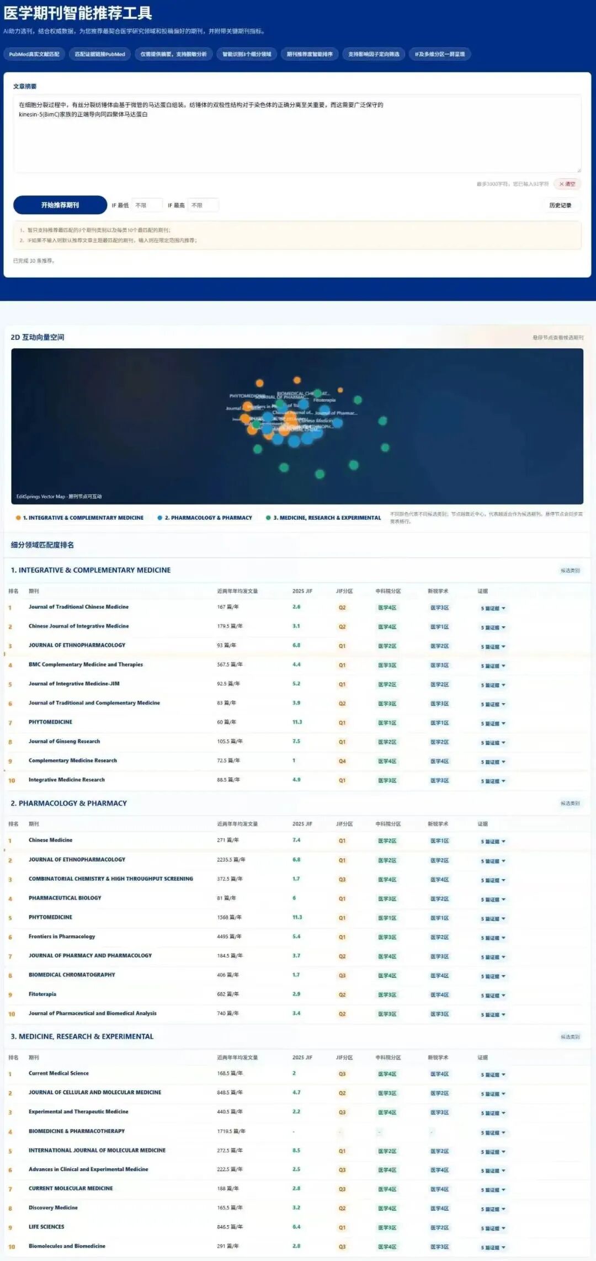The height and width of the screenshot is (1261, 596).
Task: Expand evidence for BIOMEDICAL CHROMATOGRAPHY
Action: click(x=493, y=976)
